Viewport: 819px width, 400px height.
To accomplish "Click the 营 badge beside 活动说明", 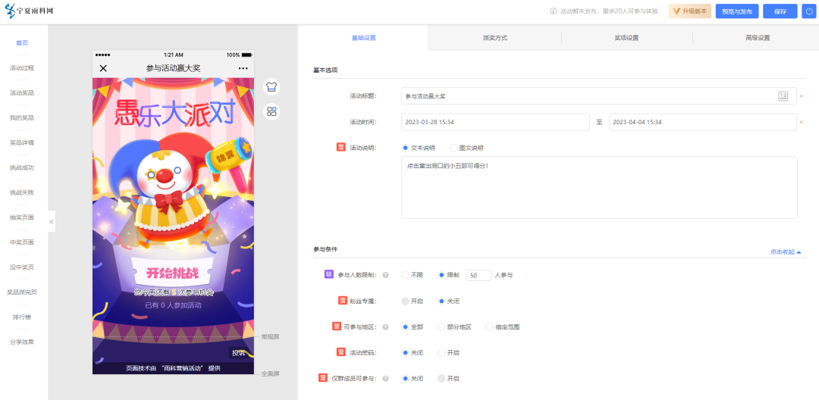I will coord(340,148).
